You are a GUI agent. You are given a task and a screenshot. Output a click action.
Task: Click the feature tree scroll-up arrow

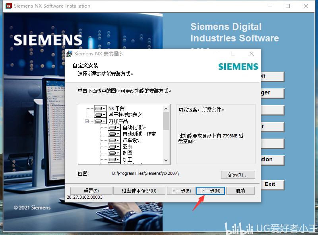pyautogui.click(x=166, y=109)
